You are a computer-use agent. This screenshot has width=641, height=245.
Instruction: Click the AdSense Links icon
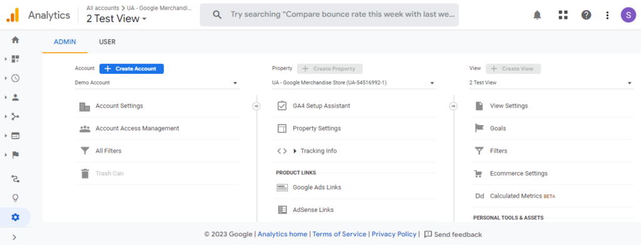[x=282, y=210]
